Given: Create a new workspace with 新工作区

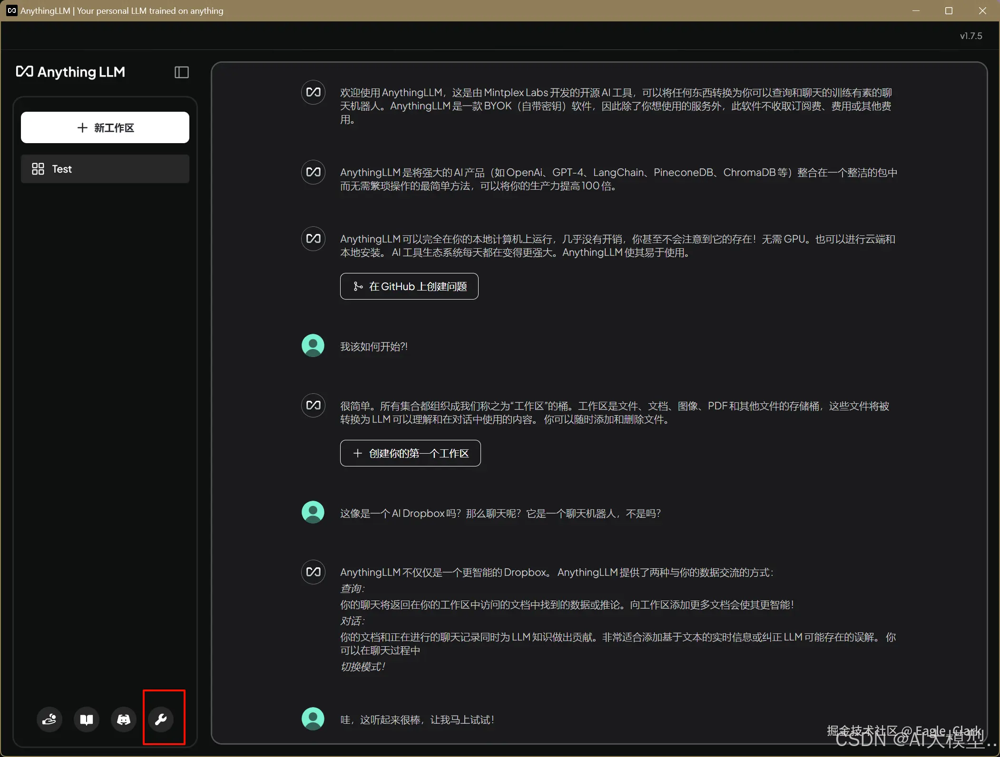Looking at the screenshot, I should point(105,127).
